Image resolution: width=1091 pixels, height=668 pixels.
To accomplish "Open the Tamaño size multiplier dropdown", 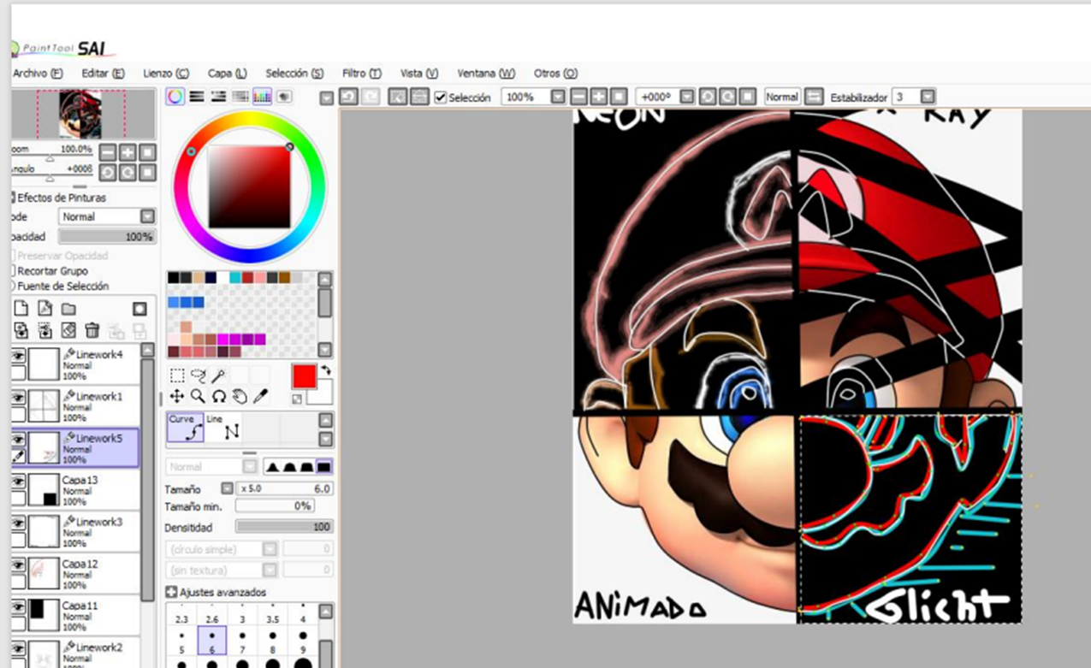I will point(227,488).
